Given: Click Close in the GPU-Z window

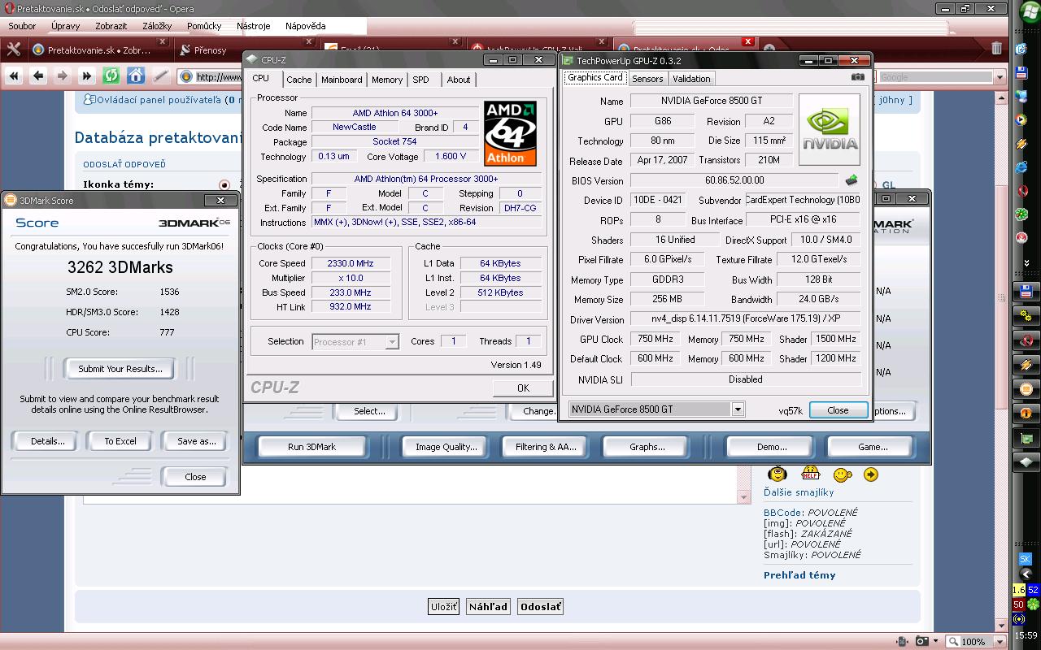Looking at the screenshot, I should [838, 410].
